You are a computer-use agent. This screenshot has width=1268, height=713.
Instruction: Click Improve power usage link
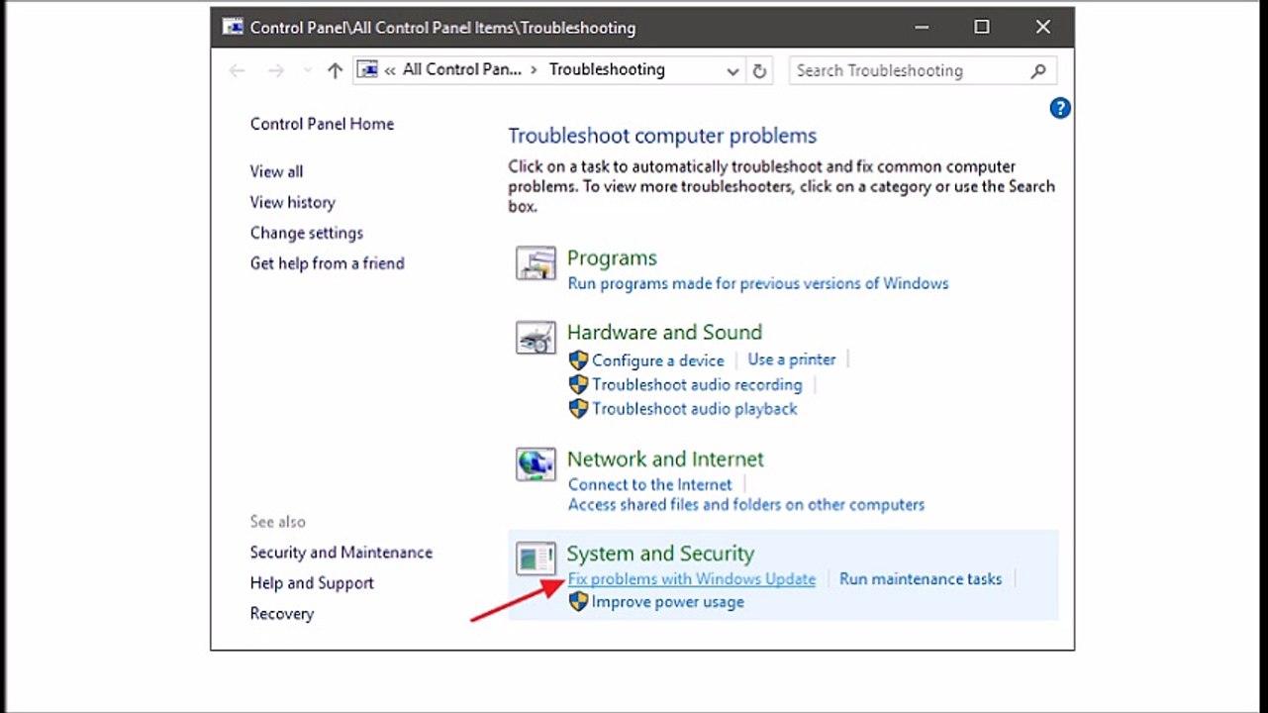click(x=667, y=602)
